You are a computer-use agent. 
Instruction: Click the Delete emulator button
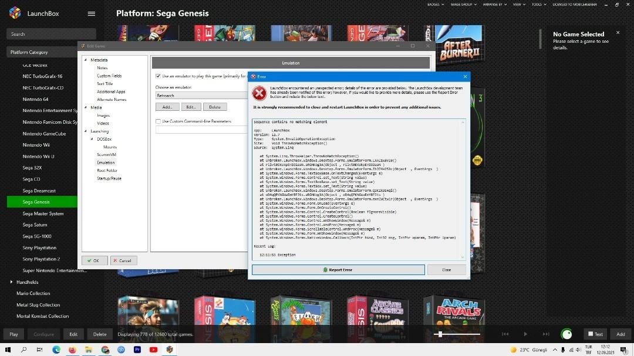215,107
